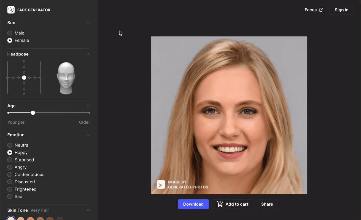The image size is (361, 220).
Task: Download the generated face image
Action: pyautogui.click(x=193, y=204)
